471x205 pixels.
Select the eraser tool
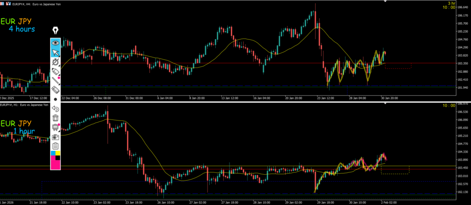[56, 90]
